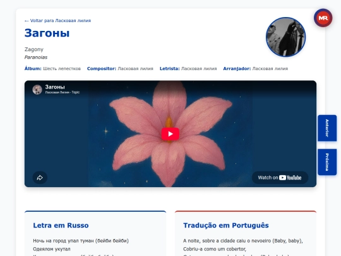The width and height of the screenshot is (341, 256).
Task: Click the Letrista value Ласковая лилия
Action: tap(199, 68)
